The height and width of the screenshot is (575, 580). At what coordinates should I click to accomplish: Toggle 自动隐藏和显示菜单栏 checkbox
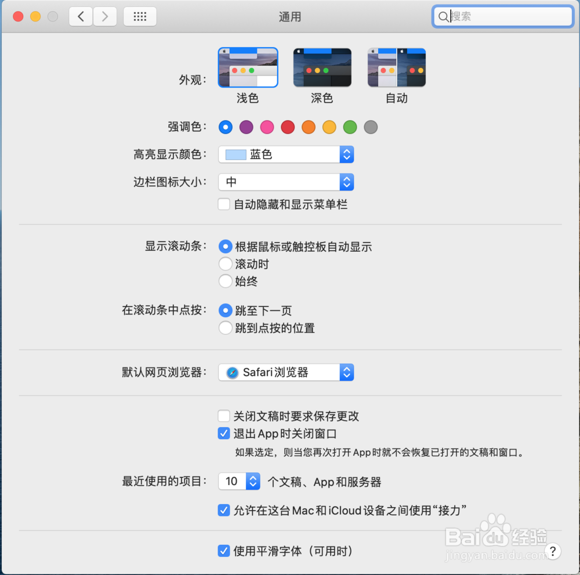(224, 204)
